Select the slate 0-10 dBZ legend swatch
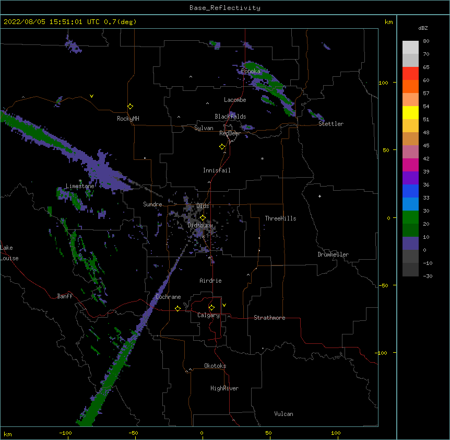The image size is (450, 440). (x=410, y=244)
